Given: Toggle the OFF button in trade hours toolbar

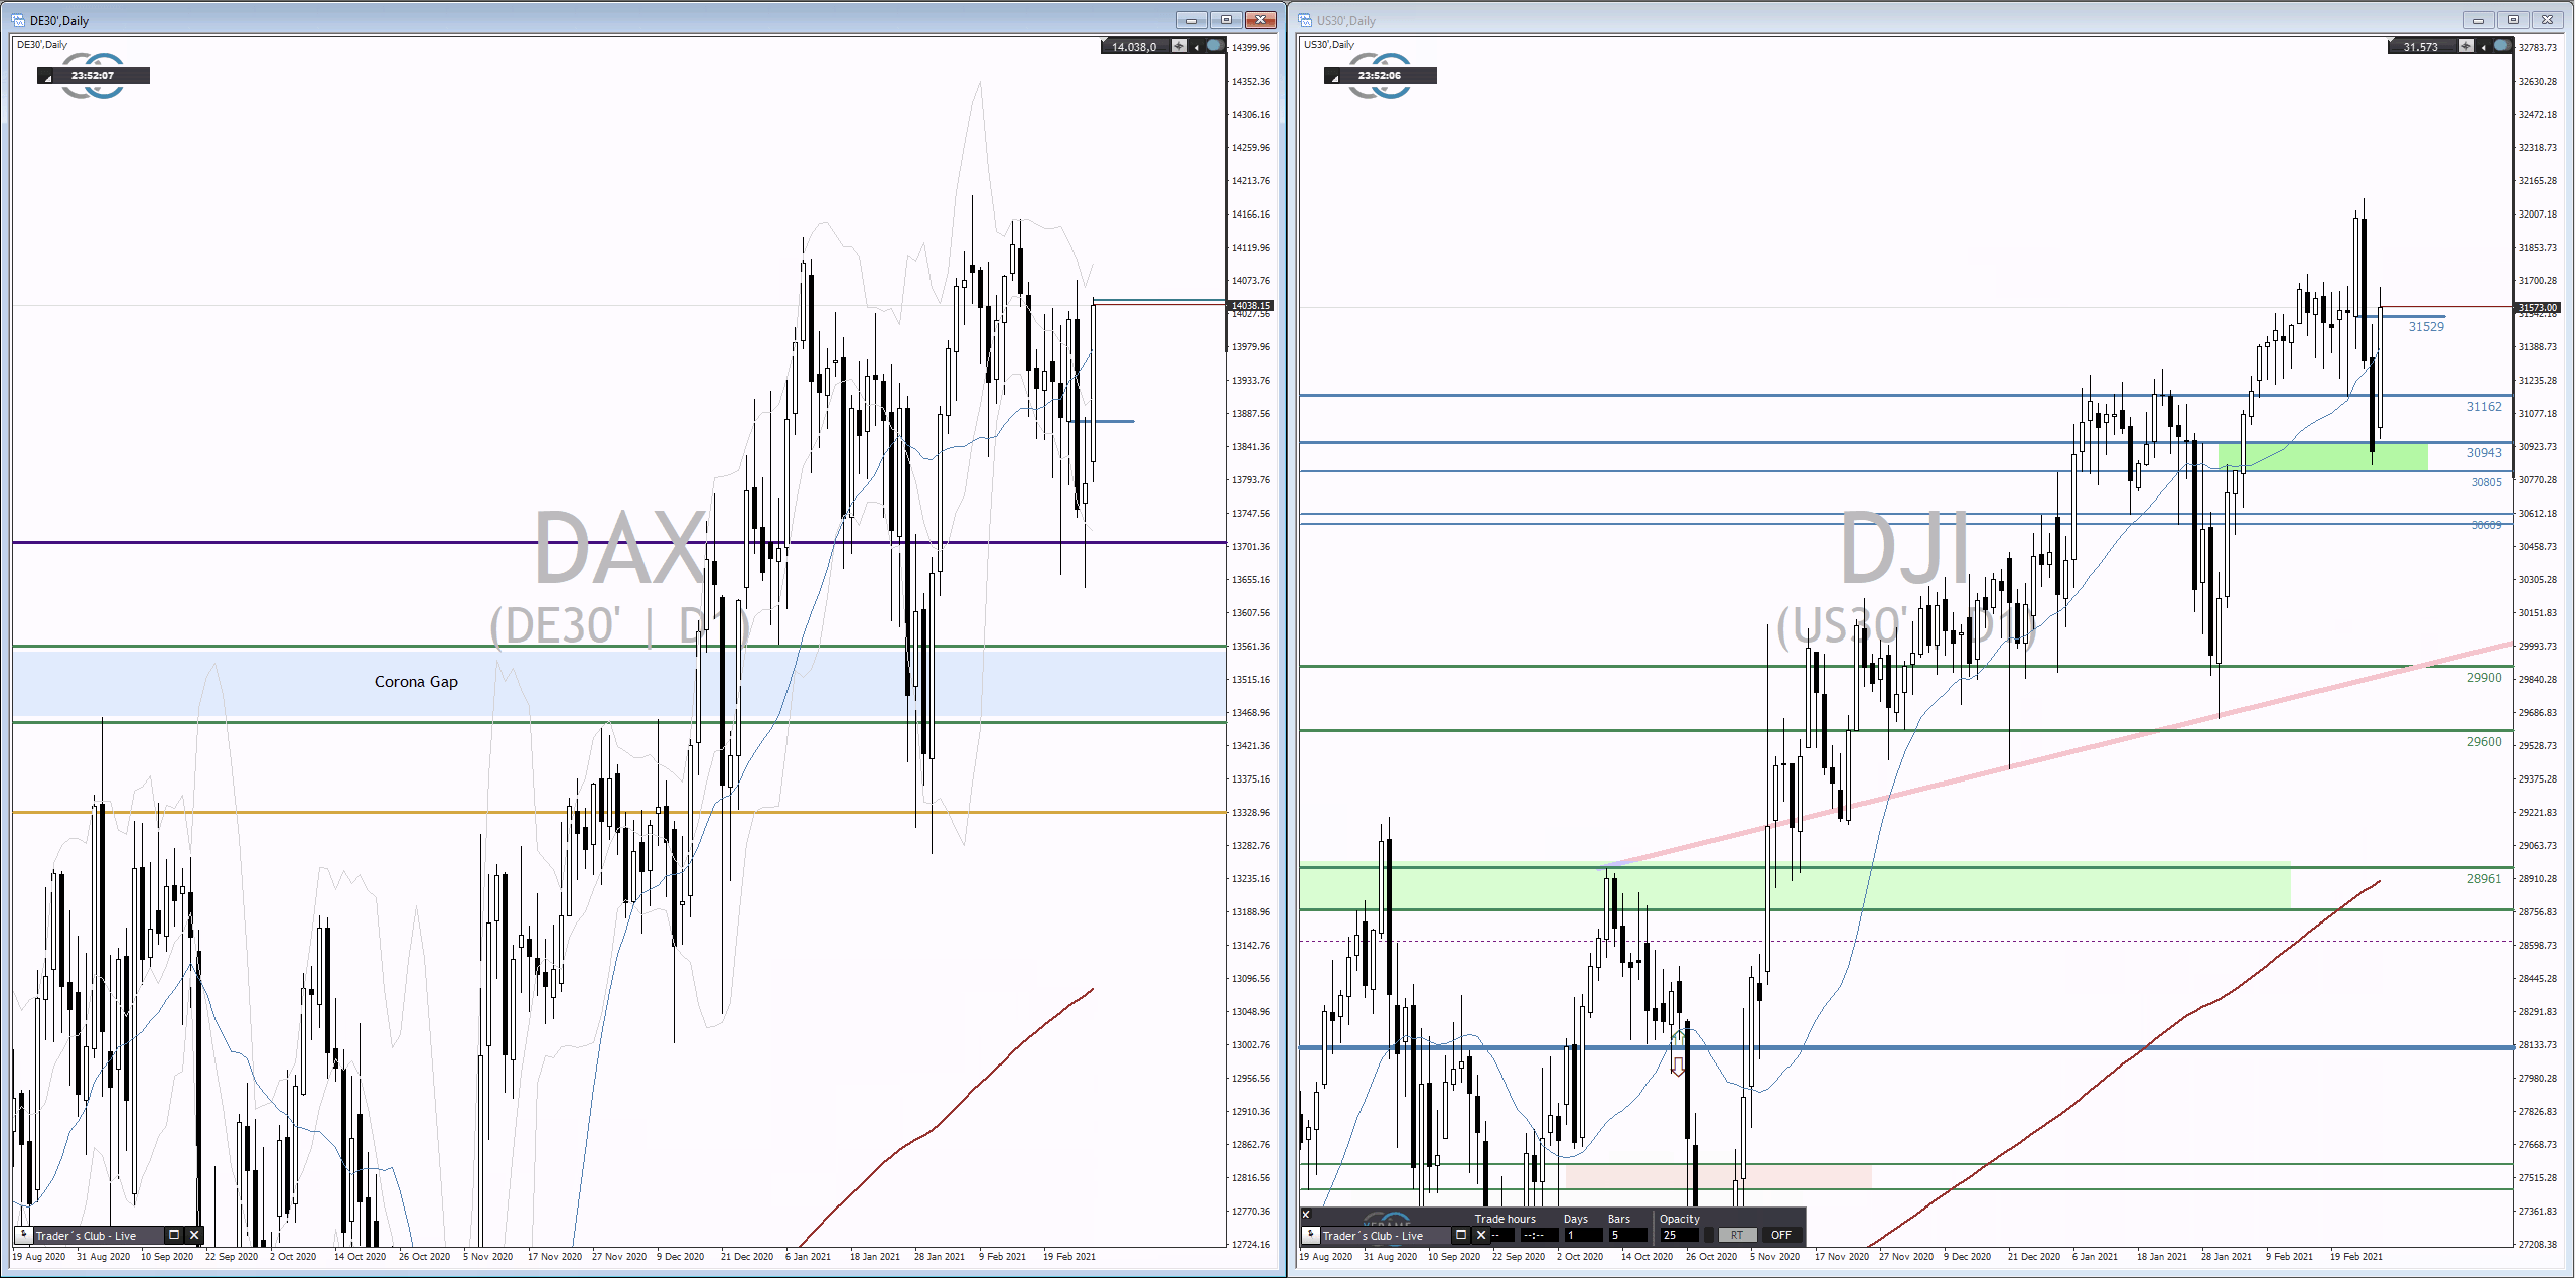Looking at the screenshot, I should pos(1782,1235).
